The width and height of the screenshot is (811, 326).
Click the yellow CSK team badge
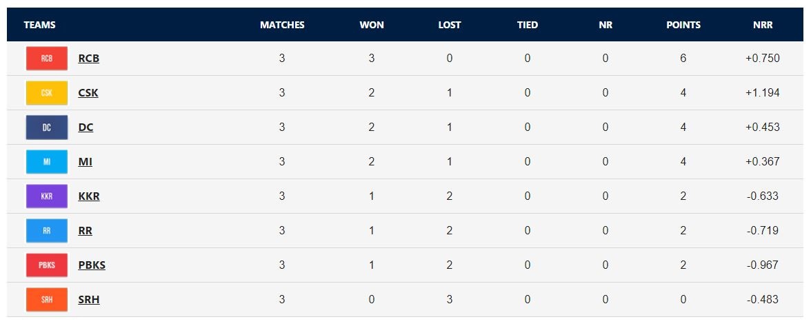pyautogui.click(x=47, y=93)
